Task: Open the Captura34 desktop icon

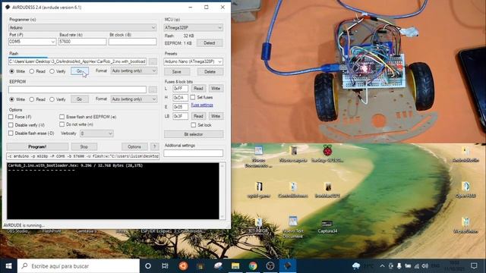Action: [327, 227]
